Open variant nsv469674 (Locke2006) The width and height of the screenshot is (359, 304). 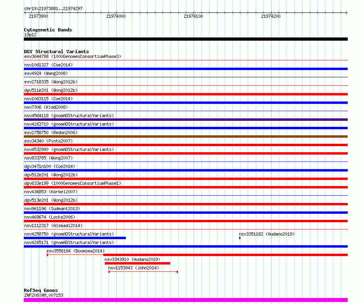tap(50, 217)
